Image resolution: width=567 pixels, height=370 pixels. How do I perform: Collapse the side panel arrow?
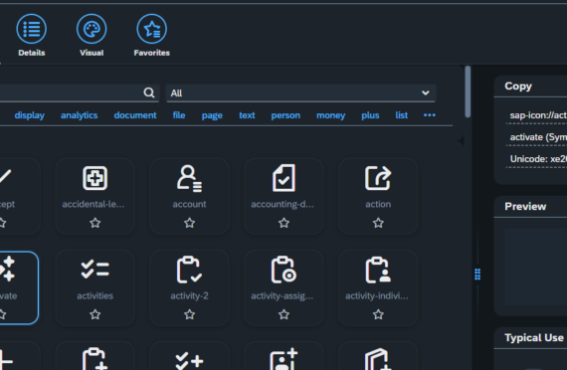click(461, 140)
